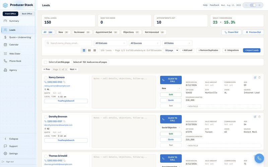
Task: Click Remove Duplicates button
Action: pos(208,50)
